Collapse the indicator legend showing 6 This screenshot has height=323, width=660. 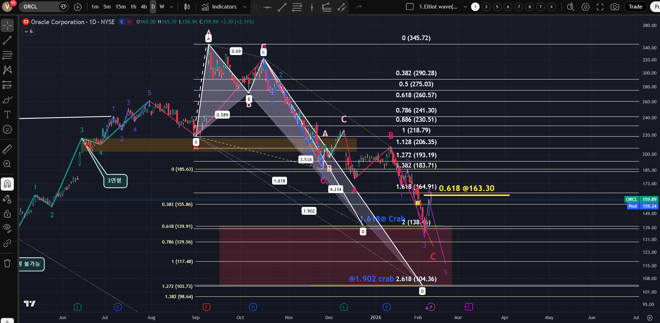coord(28,32)
